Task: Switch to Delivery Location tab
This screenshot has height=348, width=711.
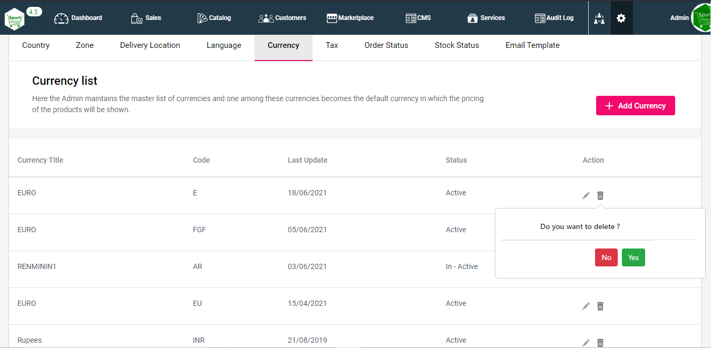Action: pos(150,45)
